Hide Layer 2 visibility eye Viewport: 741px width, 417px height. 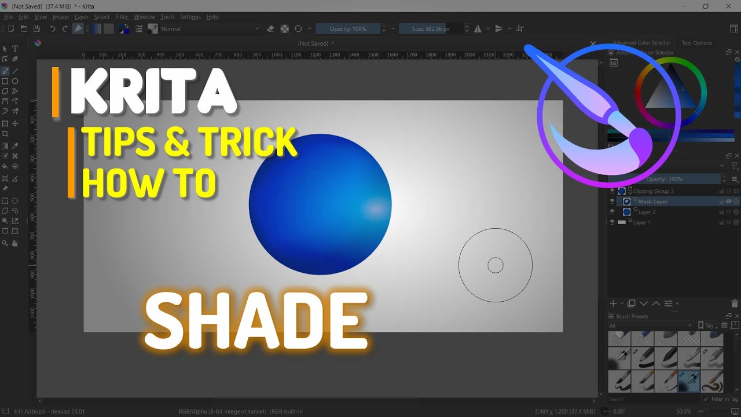click(x=612, y=212)
